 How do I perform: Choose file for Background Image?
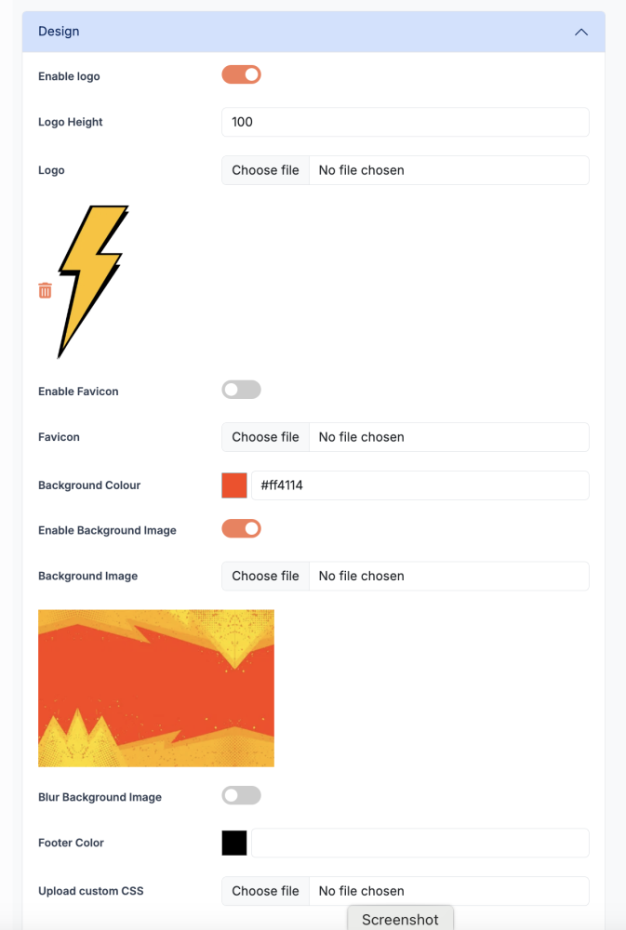pyautogui.click(x=265, y=576)
